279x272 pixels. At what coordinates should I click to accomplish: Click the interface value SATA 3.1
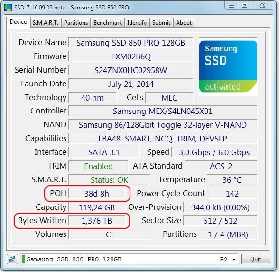click(x=104, y=152)
